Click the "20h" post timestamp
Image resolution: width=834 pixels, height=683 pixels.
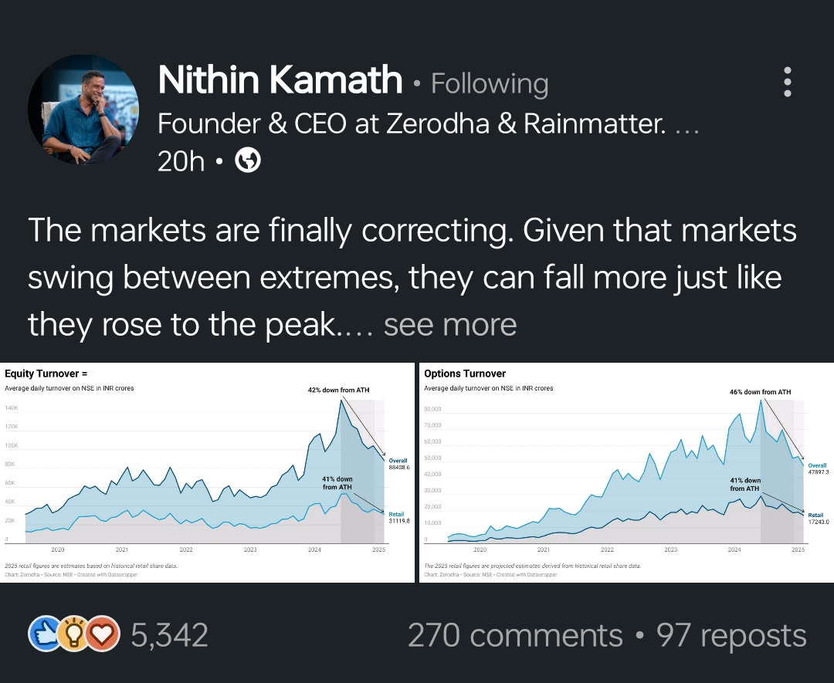181,161
